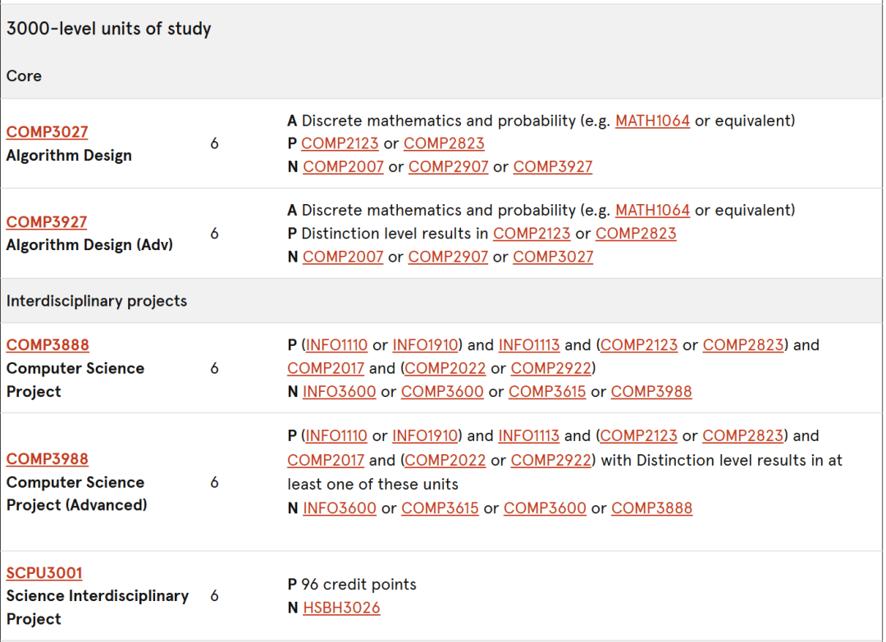Open COMP3615 link in COMP3888 prohibitions
886x642 pixels.
pos(547,391)
